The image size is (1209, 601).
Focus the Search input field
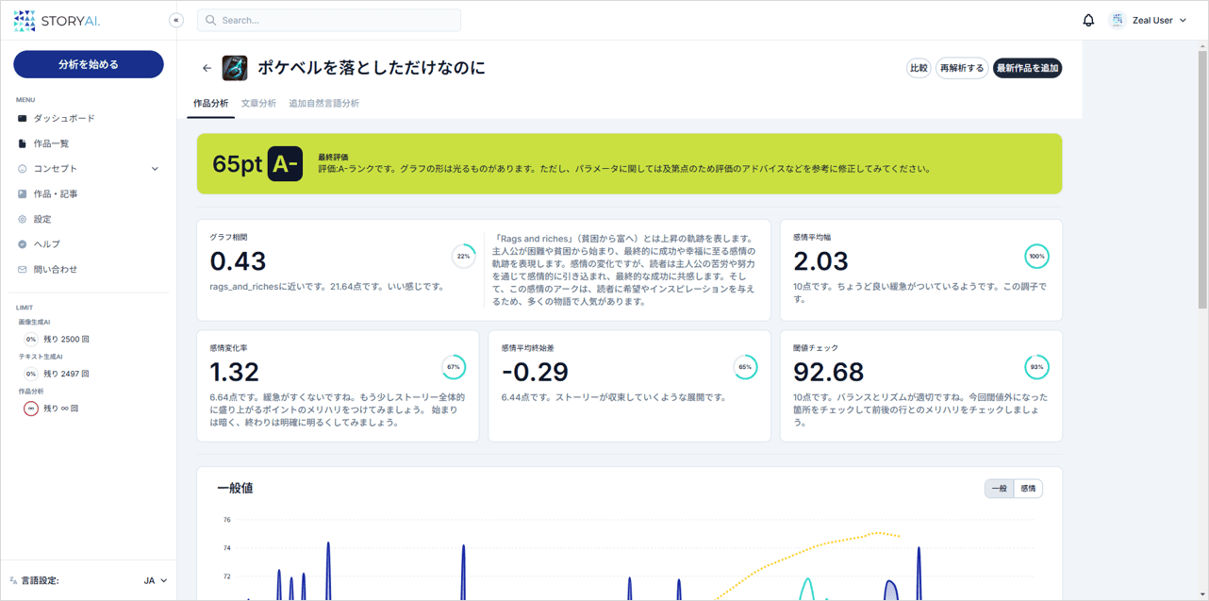[x=329, y=20]
